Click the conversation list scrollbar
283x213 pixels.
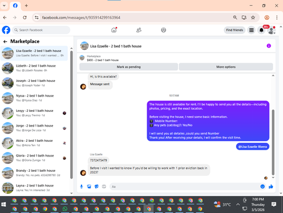click(x=71, y=115)
